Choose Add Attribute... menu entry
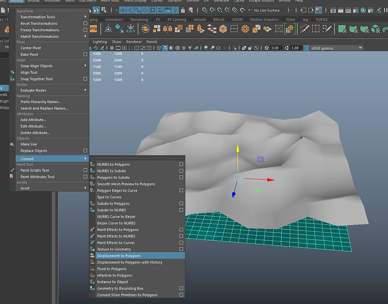Image resolution: width=388 pixels, height=304 pixels. (52, 120)
